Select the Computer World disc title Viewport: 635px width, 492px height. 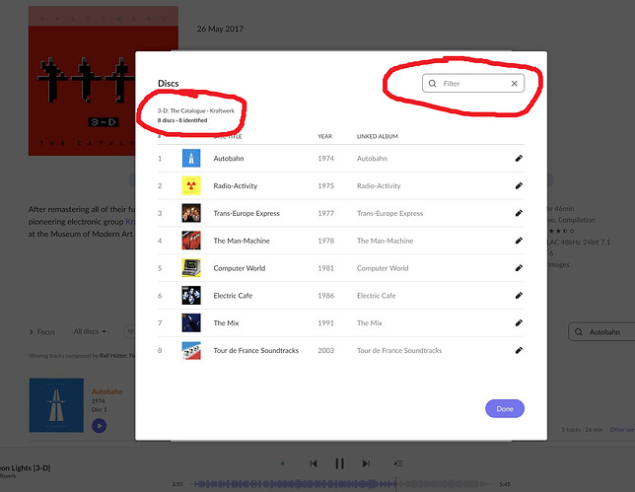[x=240, y=268]
